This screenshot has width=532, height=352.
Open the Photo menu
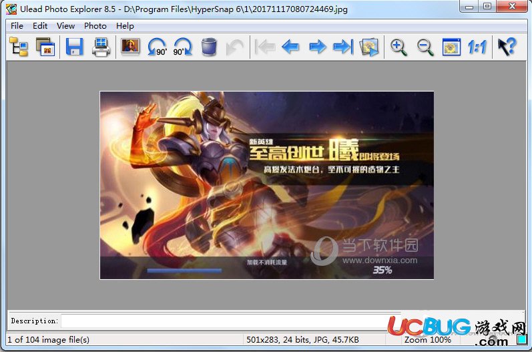(95, 26)
